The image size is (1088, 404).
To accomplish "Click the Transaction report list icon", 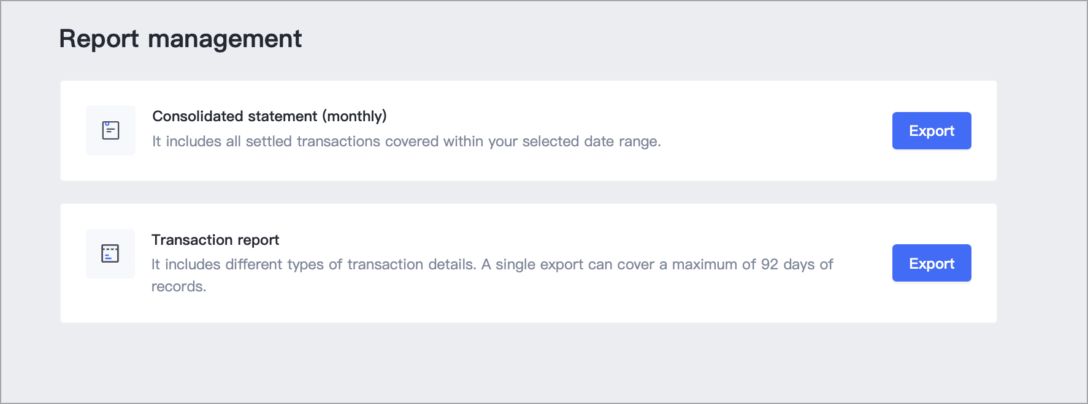I will pos(110,253).
